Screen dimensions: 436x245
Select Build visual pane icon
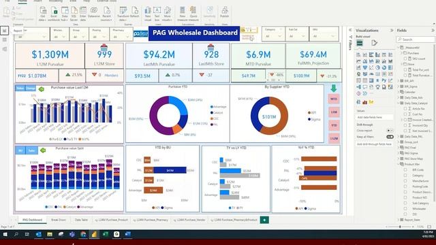360,43
